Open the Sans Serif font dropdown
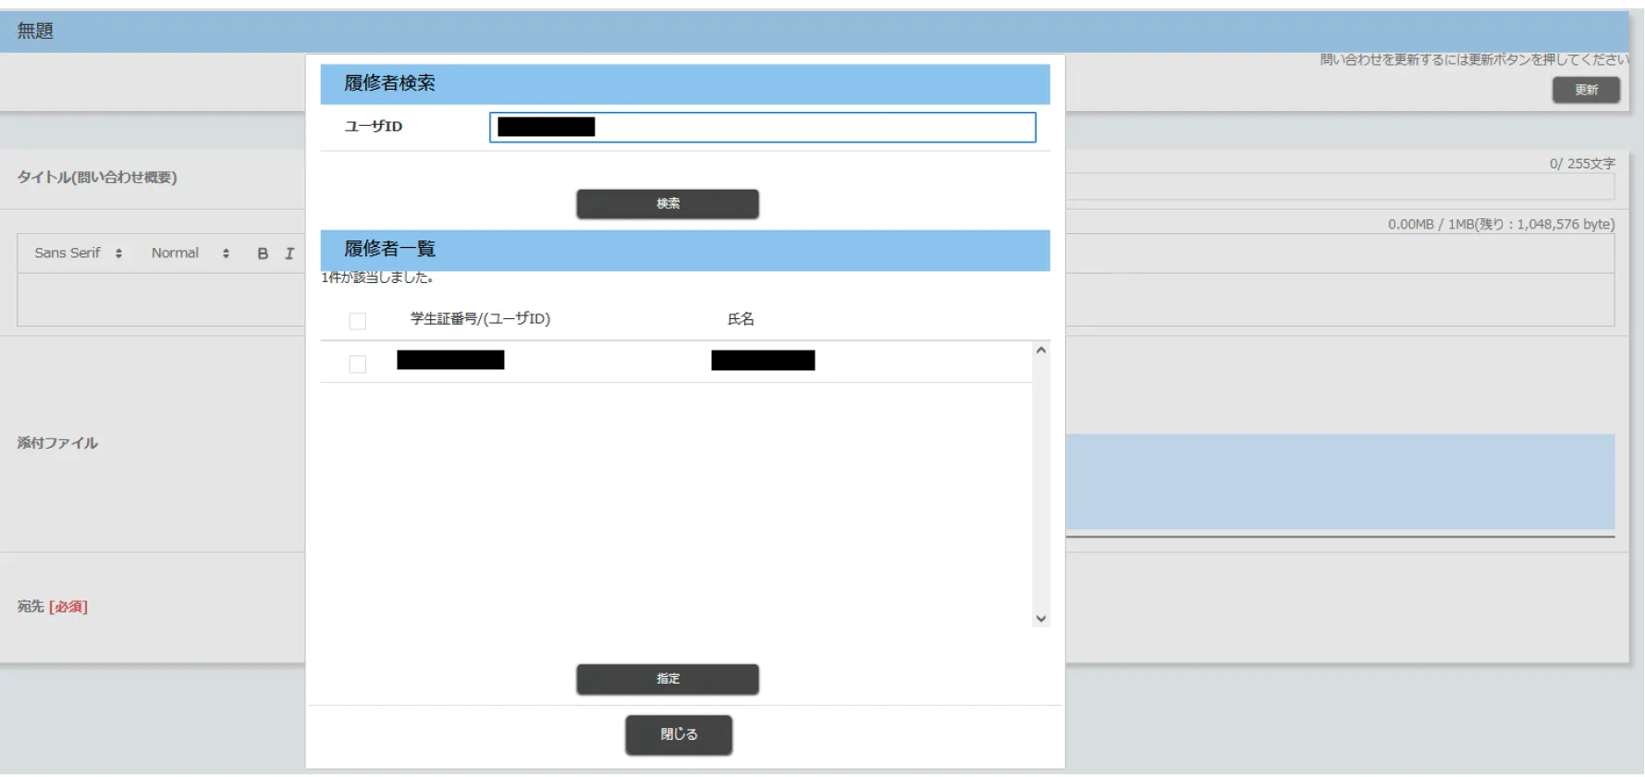The height and width of the screenshot is (777, 1645). (78, 253)
